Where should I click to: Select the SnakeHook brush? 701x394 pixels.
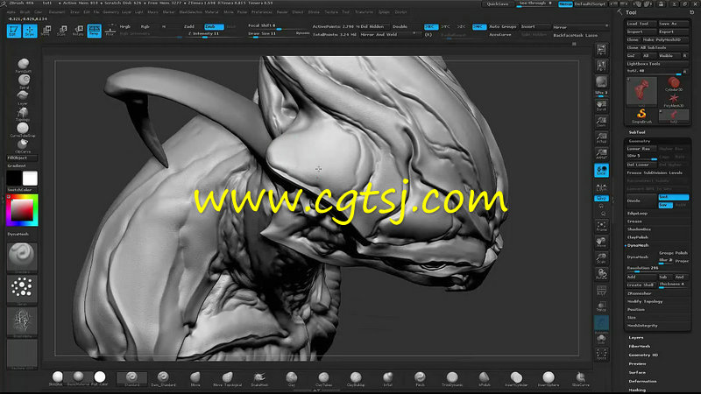click(x=259, y=378)
